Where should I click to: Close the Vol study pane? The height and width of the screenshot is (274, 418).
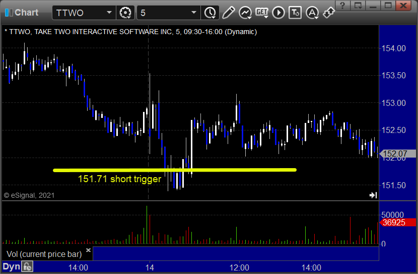click(89, 250)
